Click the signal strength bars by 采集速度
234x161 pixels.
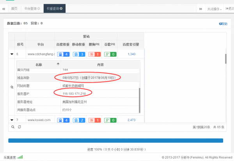[20, 157]
